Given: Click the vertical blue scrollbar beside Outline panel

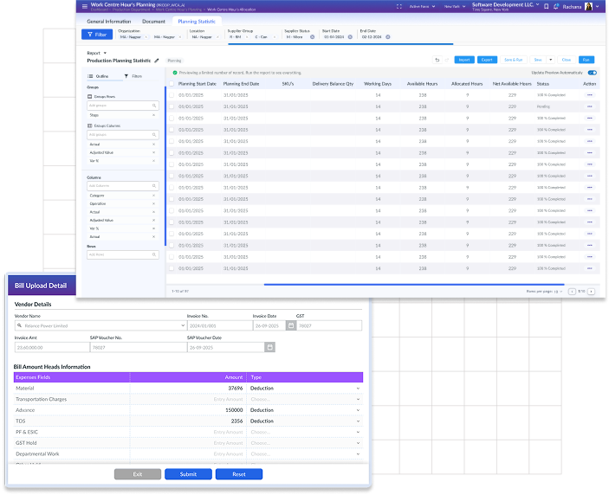Looking at the screenshot, I should tap(165, 166).
